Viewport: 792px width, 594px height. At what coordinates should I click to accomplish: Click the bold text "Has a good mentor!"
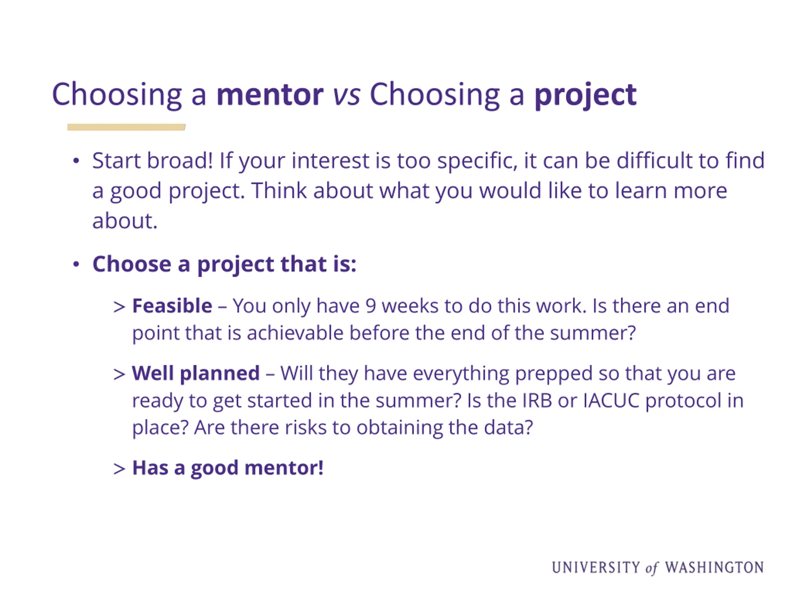coord(228,468)
